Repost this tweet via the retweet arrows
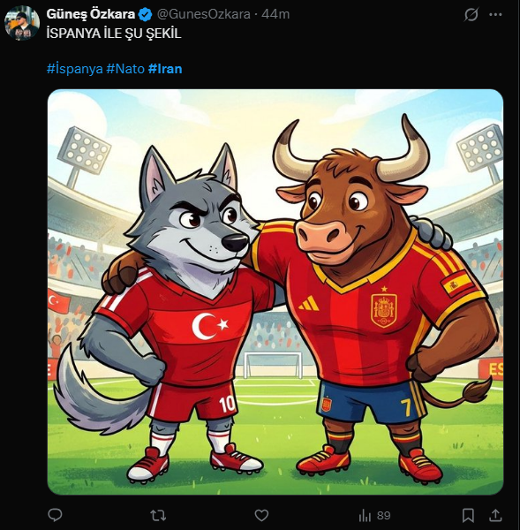Image resolution: width=520 pixels, height=530 pixels. tap(158, 516)
